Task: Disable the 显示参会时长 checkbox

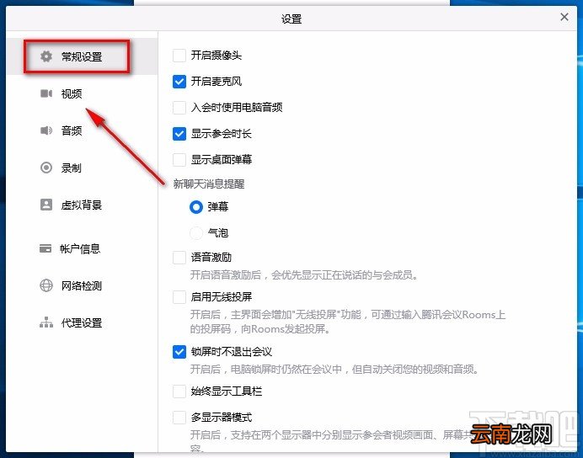Action: click(x=179, y=133)
